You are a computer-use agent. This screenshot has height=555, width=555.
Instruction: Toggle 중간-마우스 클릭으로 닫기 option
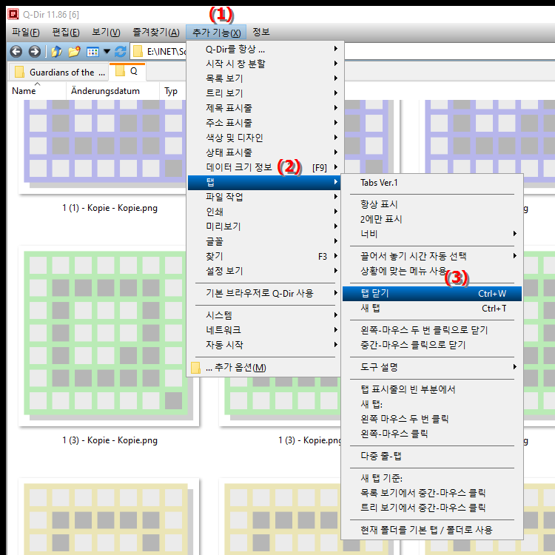click(x=432, y=345)
